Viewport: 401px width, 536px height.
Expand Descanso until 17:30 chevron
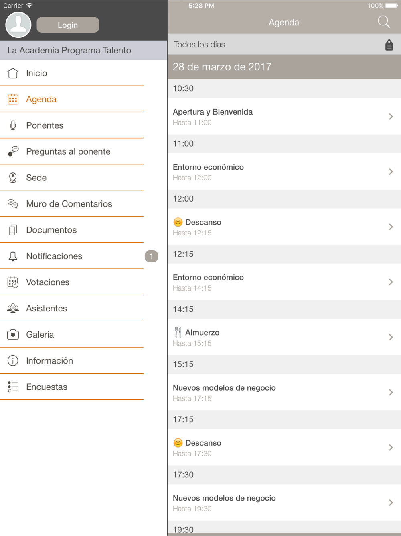(391, 448)
